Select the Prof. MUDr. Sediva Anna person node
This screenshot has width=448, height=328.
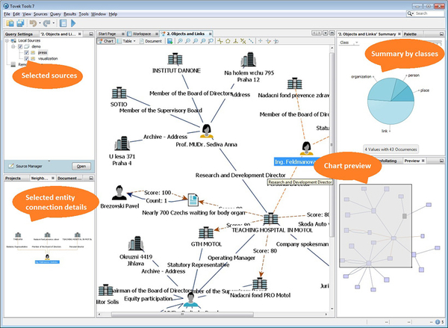coord(206,131)
